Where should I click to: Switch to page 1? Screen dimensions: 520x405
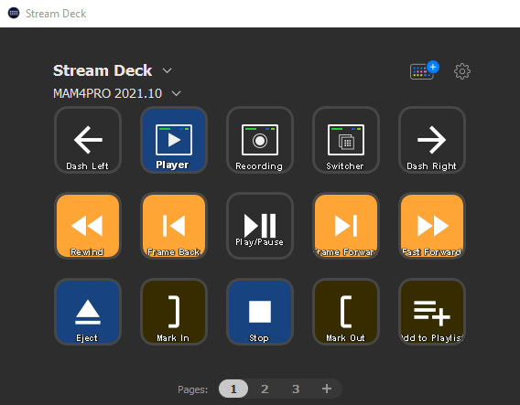click(233, 389)
